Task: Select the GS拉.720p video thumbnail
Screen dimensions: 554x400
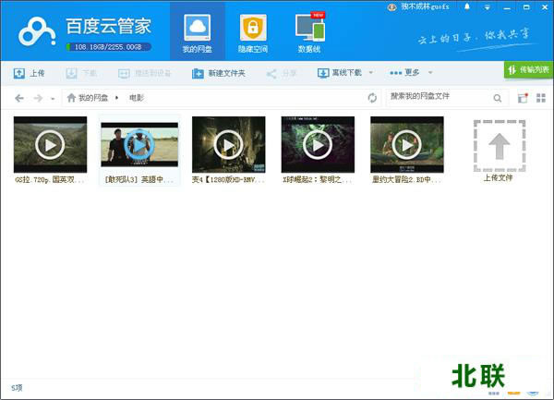Action: coord(50,144)
